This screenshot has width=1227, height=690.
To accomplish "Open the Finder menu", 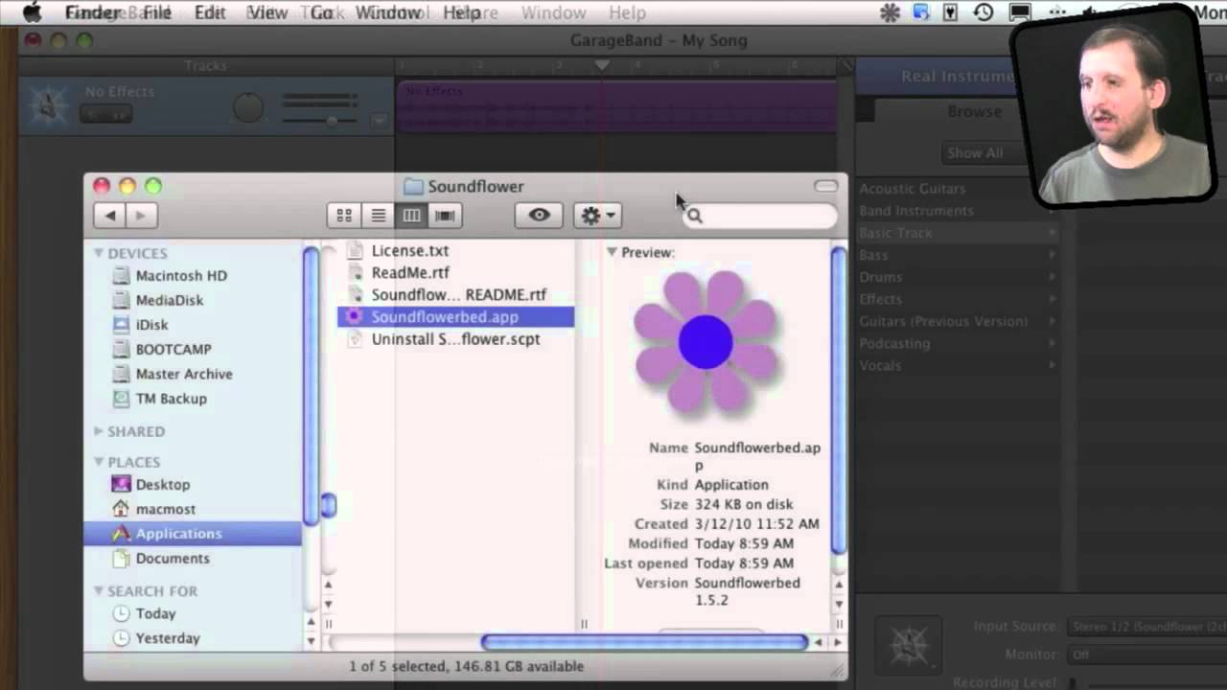I will point(92,12).
